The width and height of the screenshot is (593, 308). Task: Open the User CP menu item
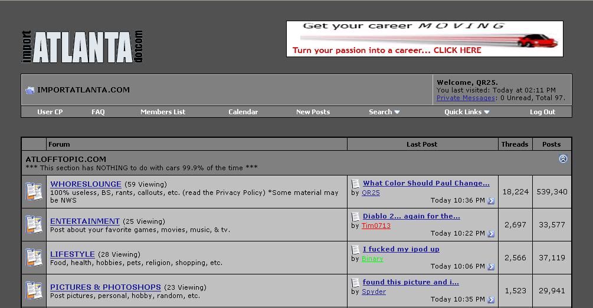click(x=50, y=112)
